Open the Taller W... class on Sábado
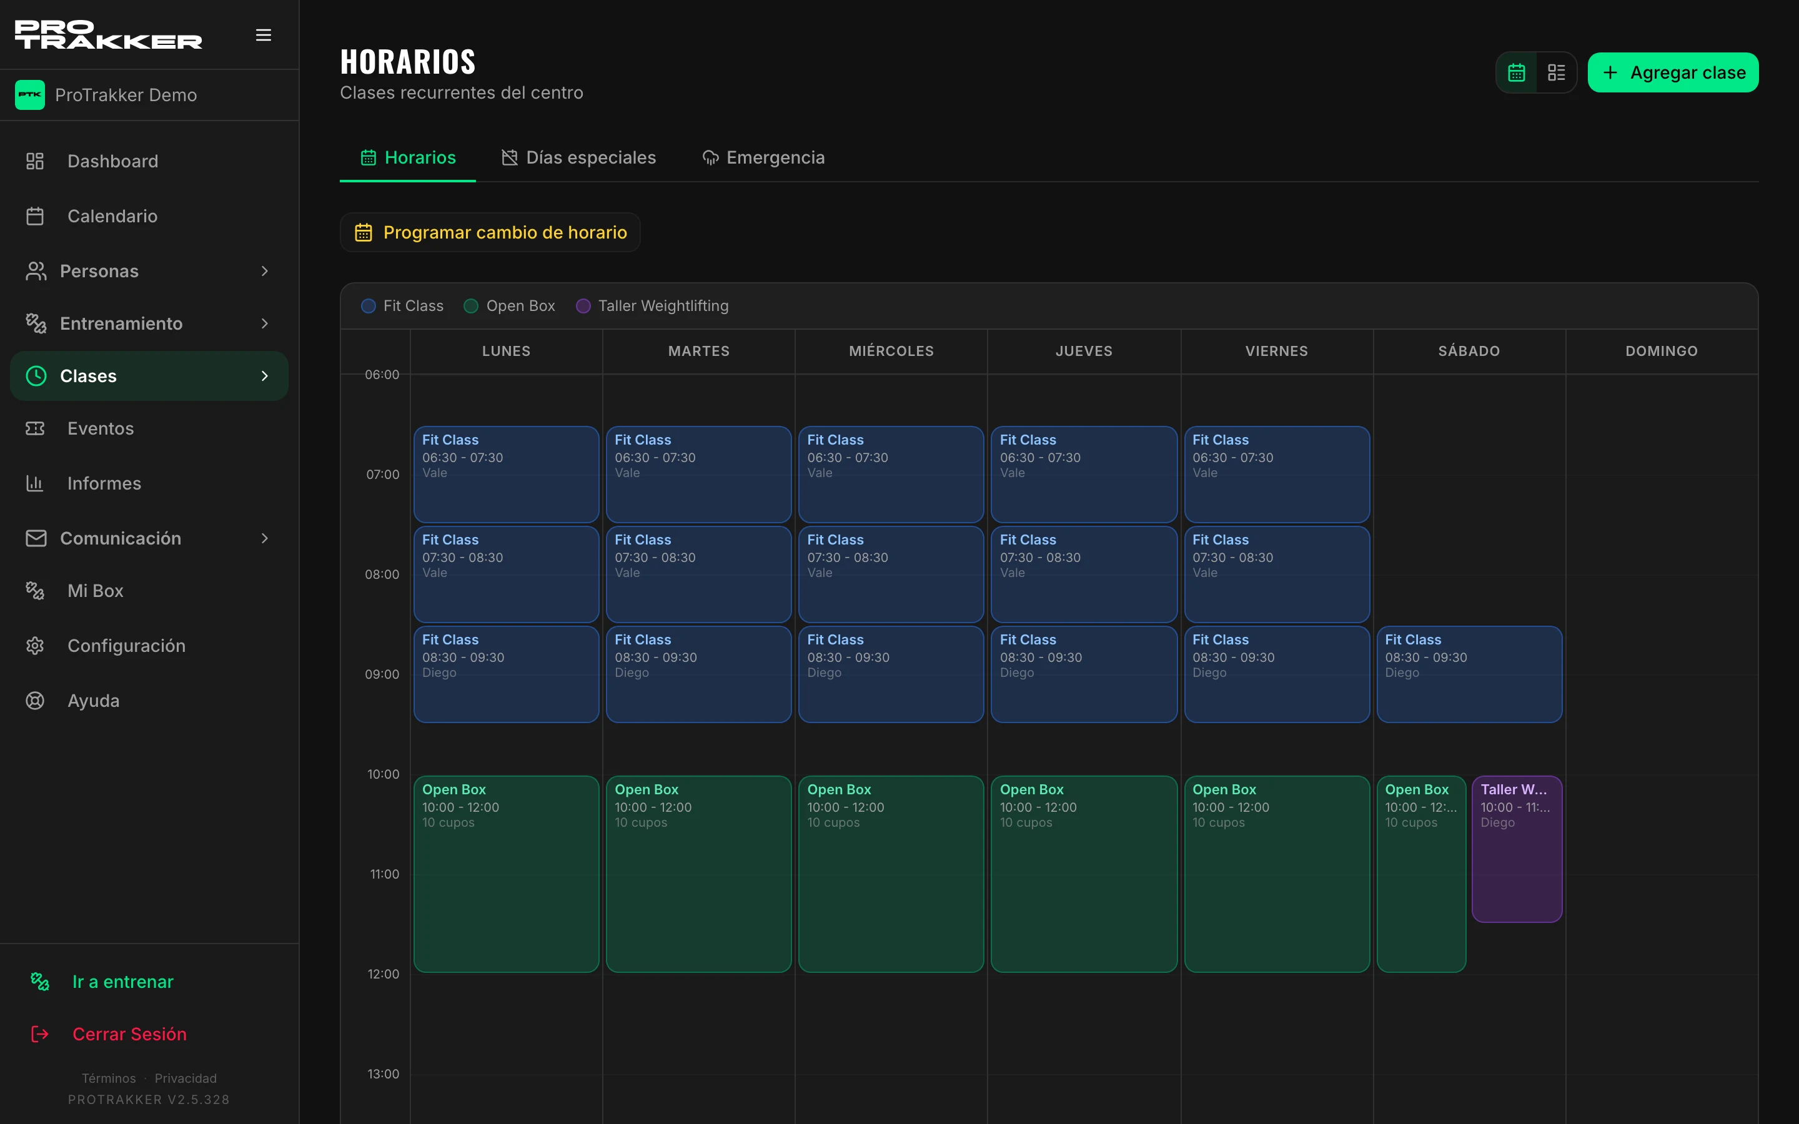 click(1517, 849)
